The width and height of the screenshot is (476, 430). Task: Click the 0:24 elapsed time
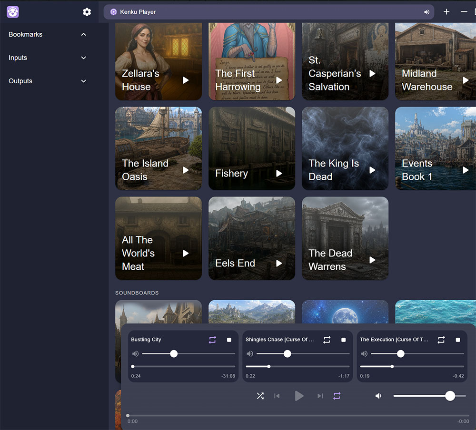coord(136,376)
